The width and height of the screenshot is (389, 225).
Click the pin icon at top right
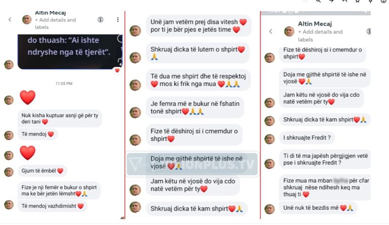[370, 1]
